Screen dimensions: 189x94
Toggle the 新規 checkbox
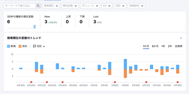point(8,46)
